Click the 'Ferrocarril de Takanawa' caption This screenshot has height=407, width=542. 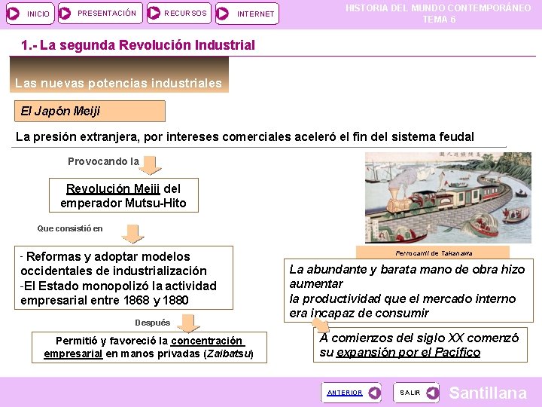(x=434, y=253)
